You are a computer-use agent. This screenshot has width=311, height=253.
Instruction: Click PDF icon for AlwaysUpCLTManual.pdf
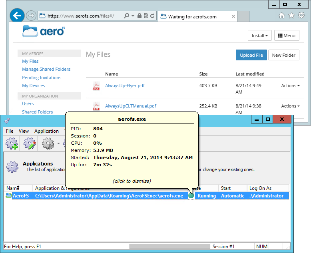pos(96,106)
